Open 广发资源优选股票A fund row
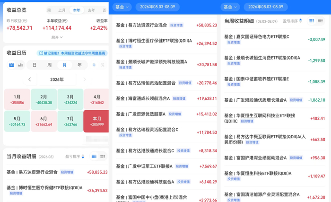The image size is (331, 202). [x=166, y=114]
